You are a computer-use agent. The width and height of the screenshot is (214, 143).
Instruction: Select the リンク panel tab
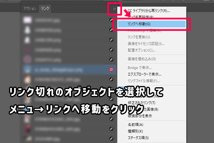[45, 9]
